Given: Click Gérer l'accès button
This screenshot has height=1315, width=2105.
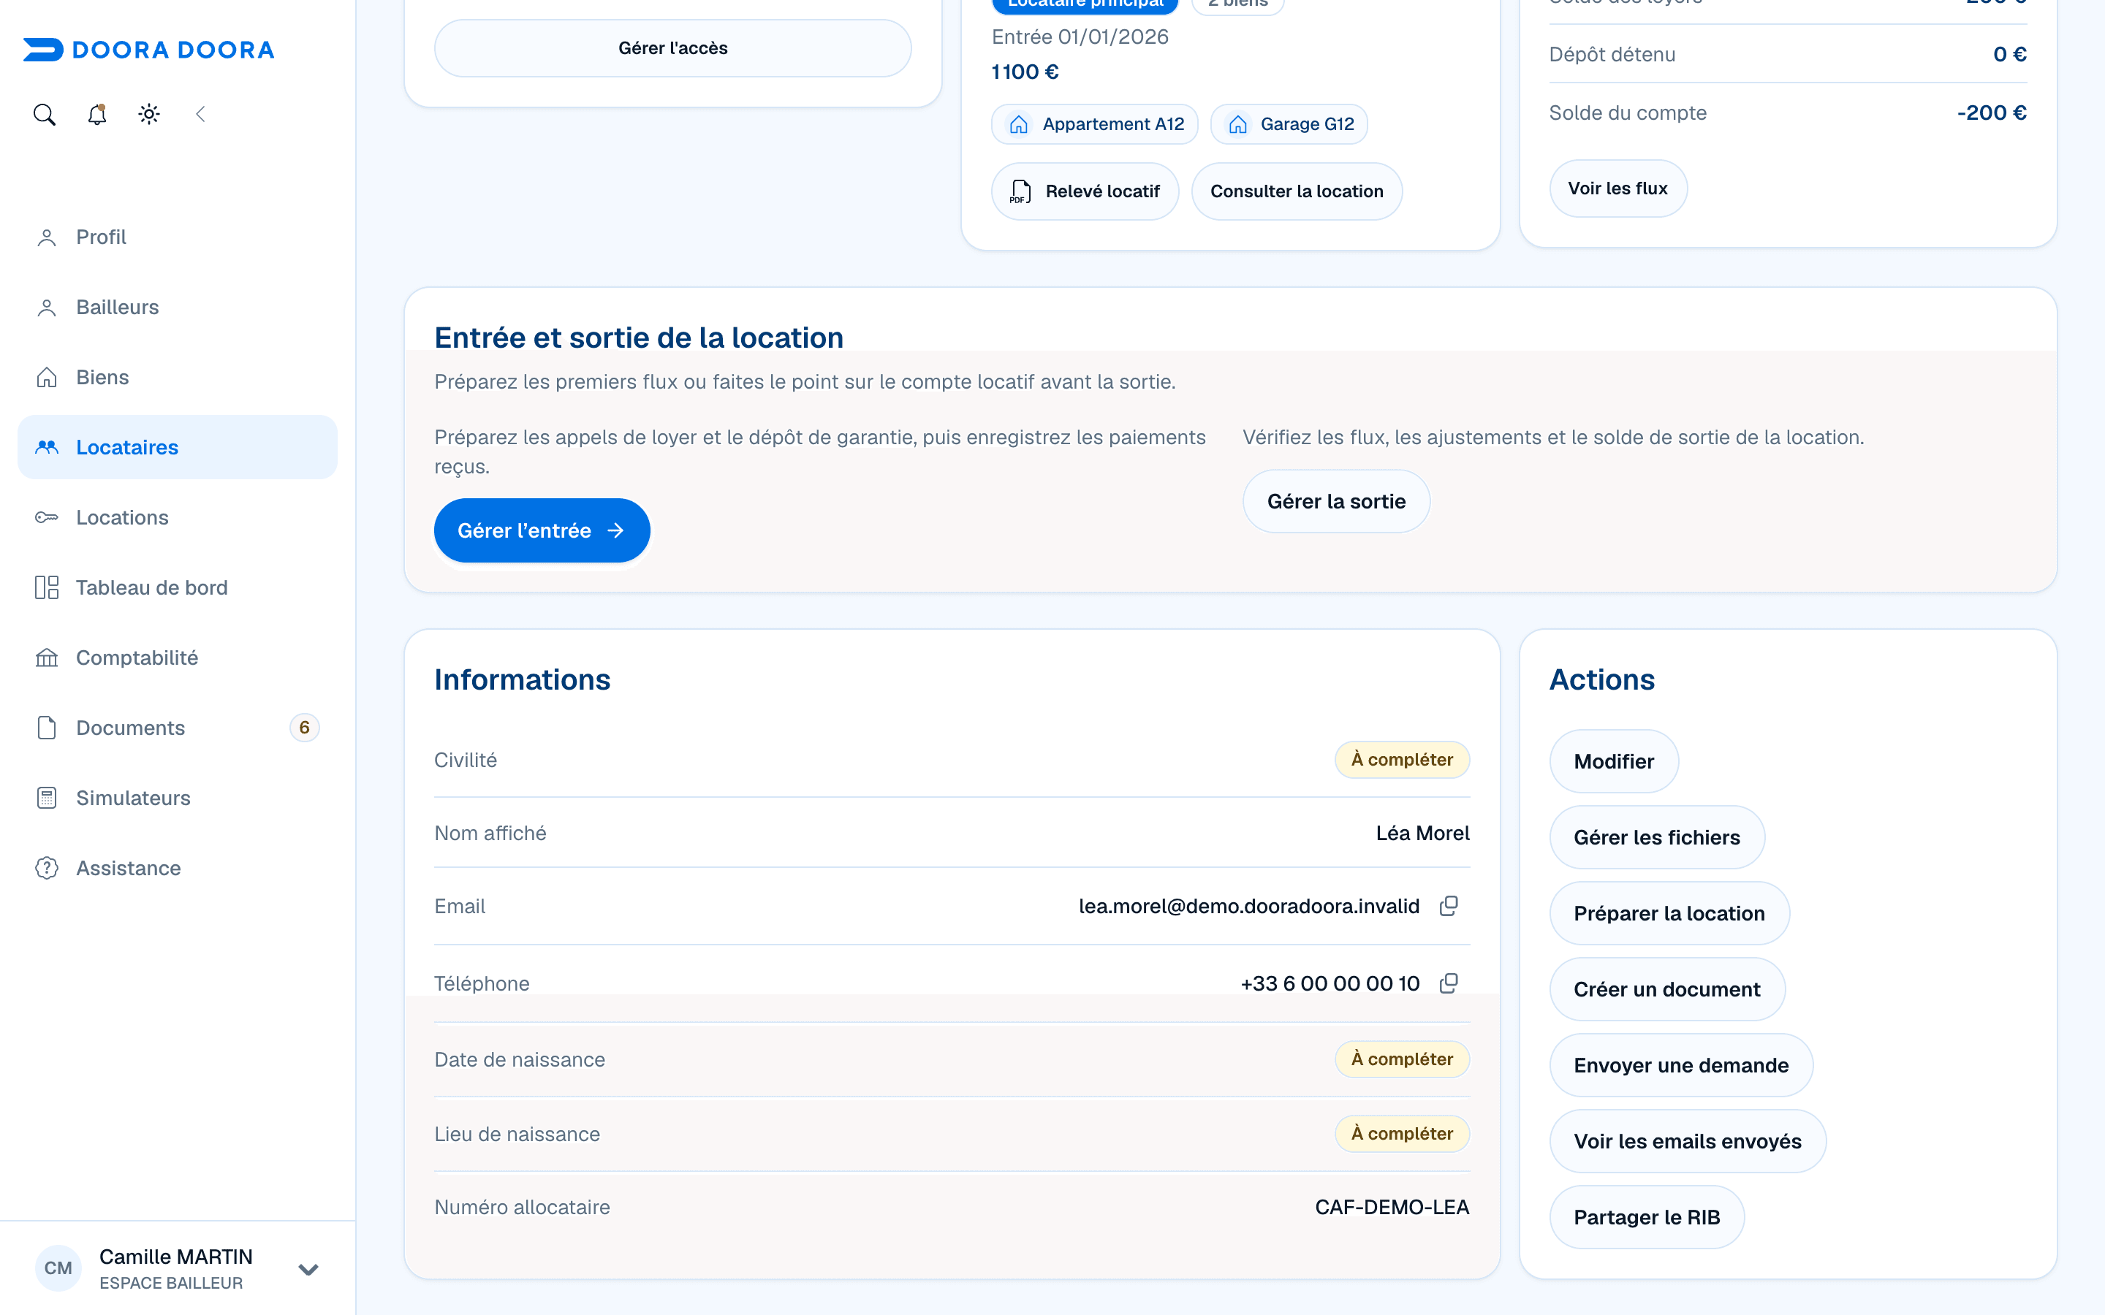Looking at the screenshot, I should tap(673, 47).
